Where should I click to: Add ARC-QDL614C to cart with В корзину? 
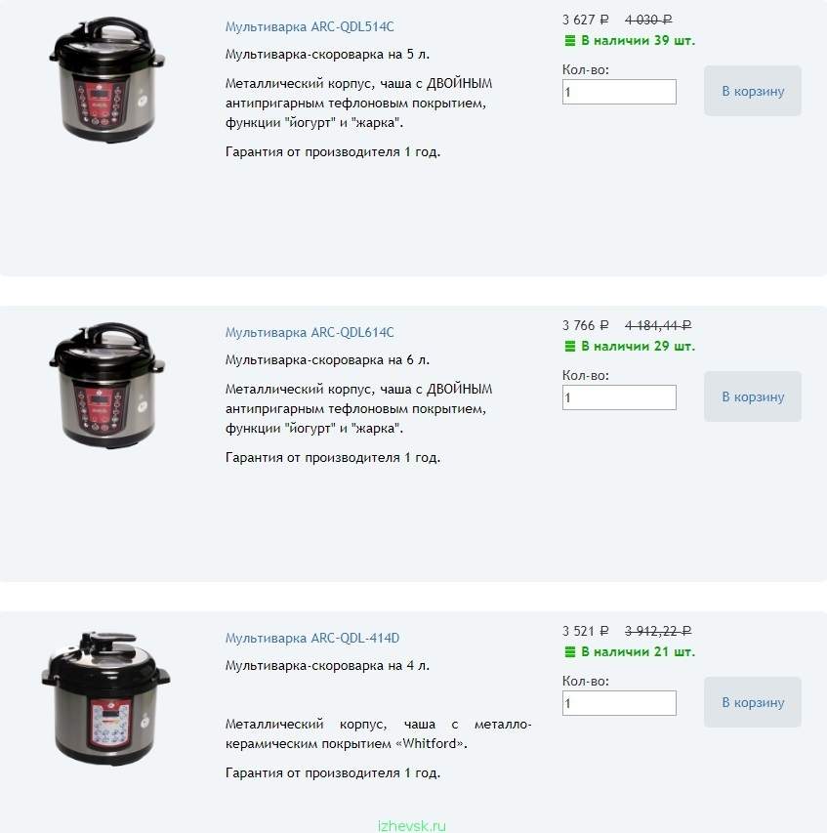[752, 396]
